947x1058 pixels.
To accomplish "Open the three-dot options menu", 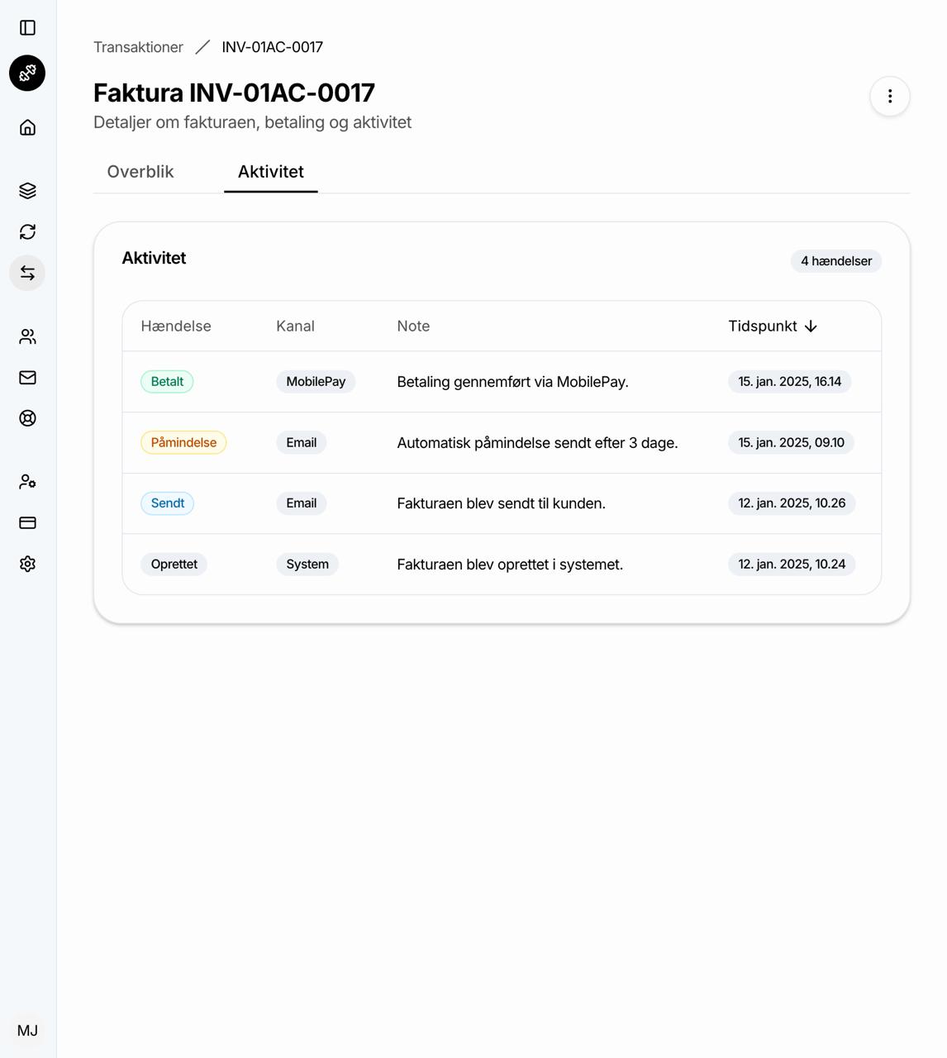I will pos(890,97).
